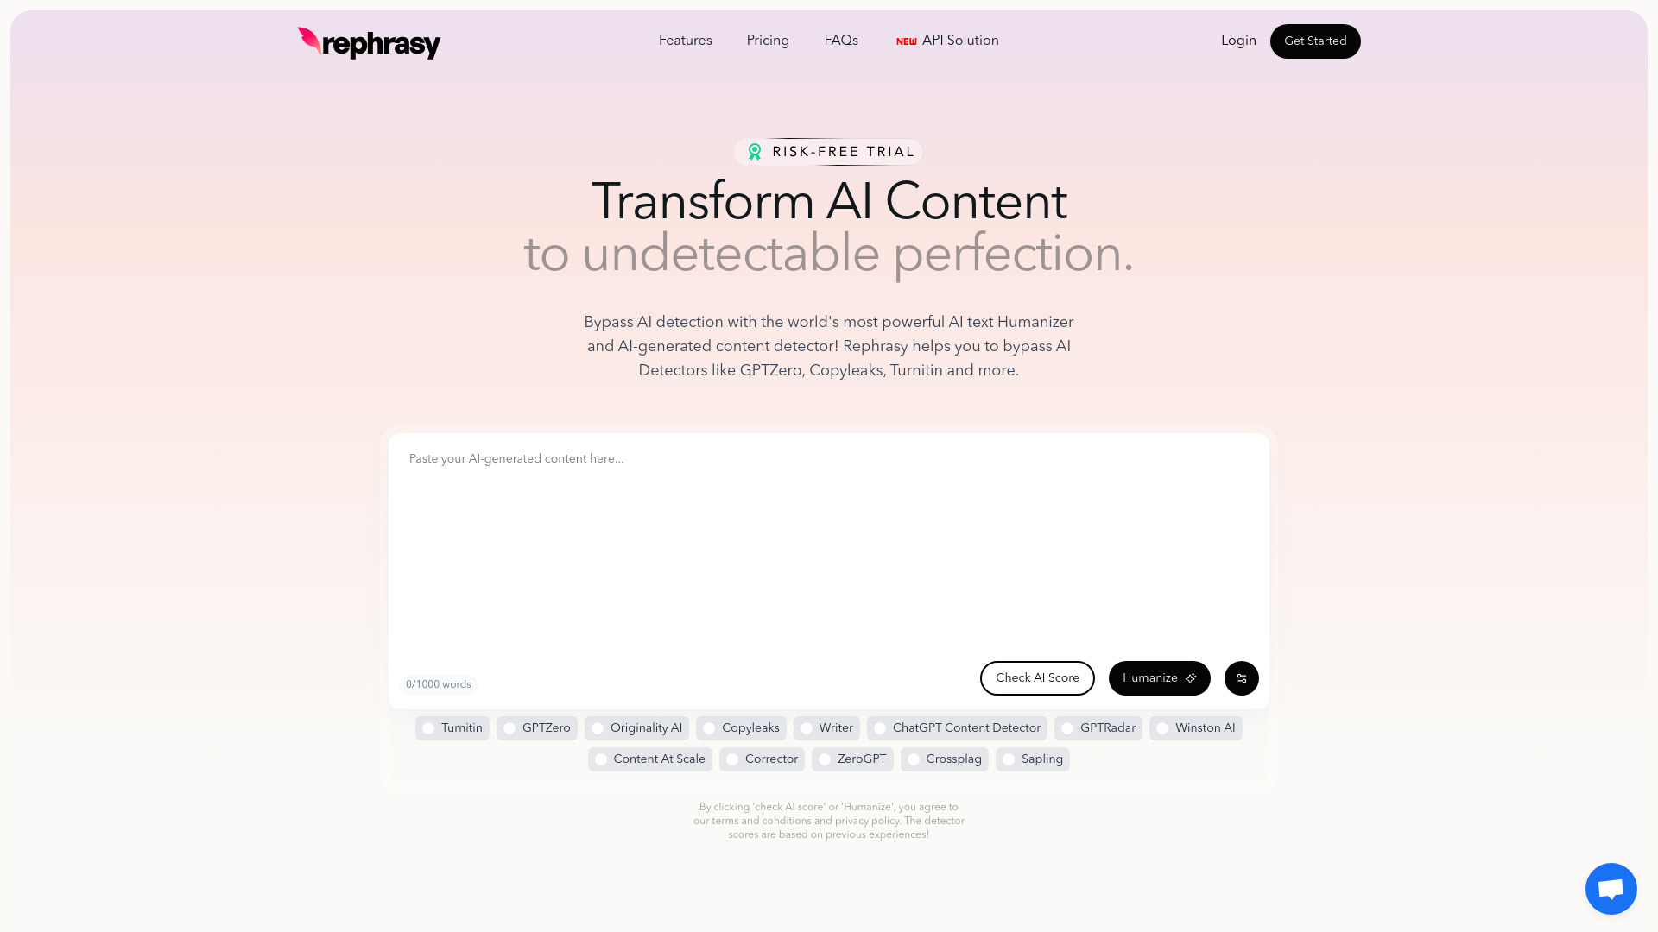This screenshot has width=1658, height=932.
Task: Click the award/ribbon icon near risk-free trial
Action: [x=753, y=151]
